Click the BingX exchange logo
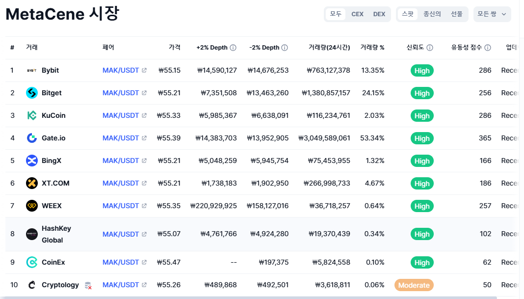 pyautogui.click(x=32, y=161)
